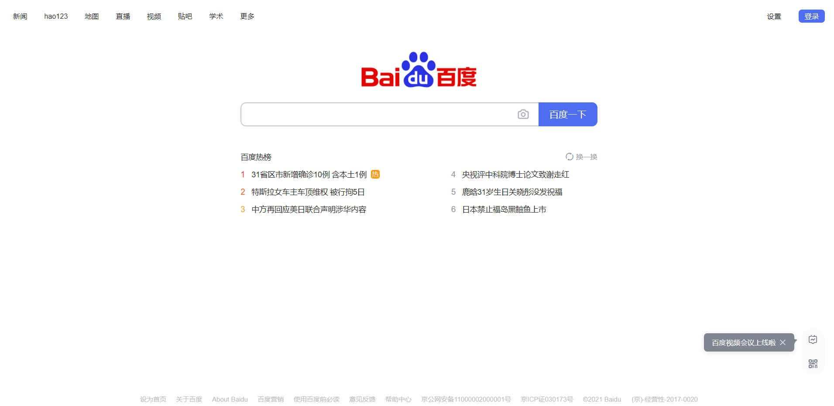This screenshot has width=834, height=406.
Task: Click the 帮助中心 footer link
Action: 398,399
